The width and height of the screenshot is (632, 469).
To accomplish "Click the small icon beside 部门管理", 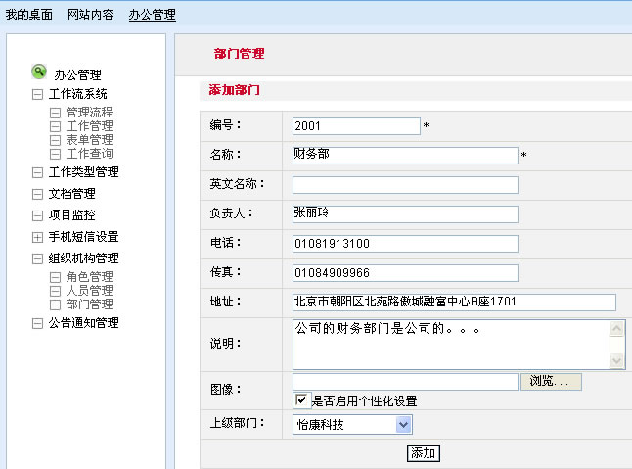I will 56,305.
